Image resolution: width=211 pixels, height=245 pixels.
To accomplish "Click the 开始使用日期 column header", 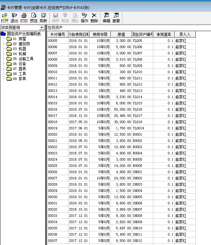I will coord(79,34).
